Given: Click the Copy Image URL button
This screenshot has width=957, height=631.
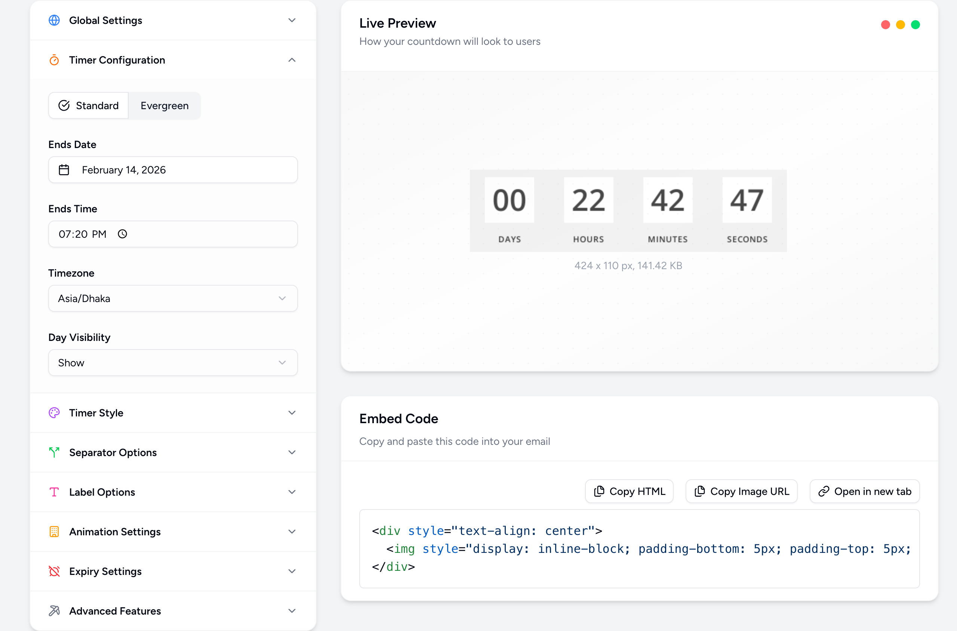Looking at the screenshot, I should 741,491.
